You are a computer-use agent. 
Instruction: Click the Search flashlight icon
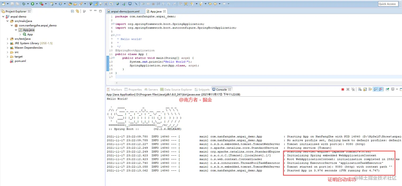pos(81,4)
